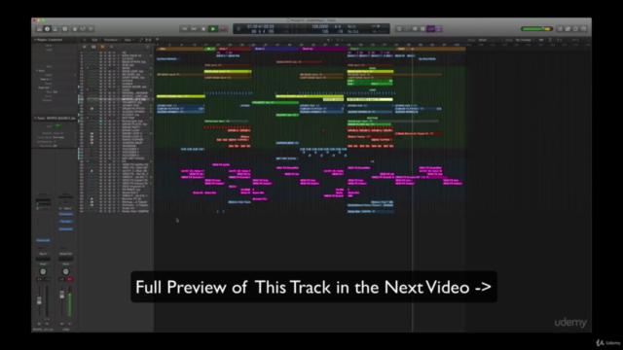Click the Add Track plus button
623x350 pixels.
click(x=85, y=47)
